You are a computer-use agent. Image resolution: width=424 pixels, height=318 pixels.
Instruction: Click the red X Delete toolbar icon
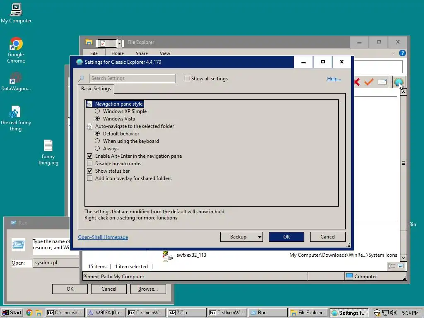coord(357,82)
